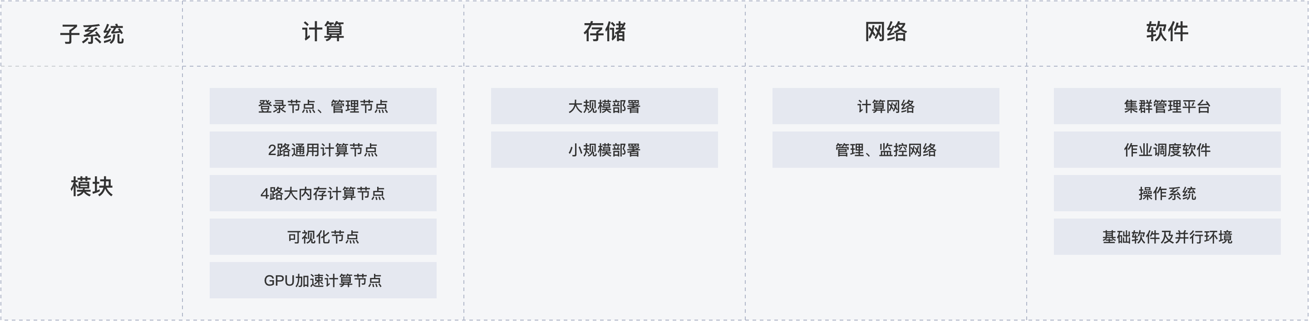1309x321 pixels.
Task: Click the 子系统 header cell
Action: tap(92, 34)
